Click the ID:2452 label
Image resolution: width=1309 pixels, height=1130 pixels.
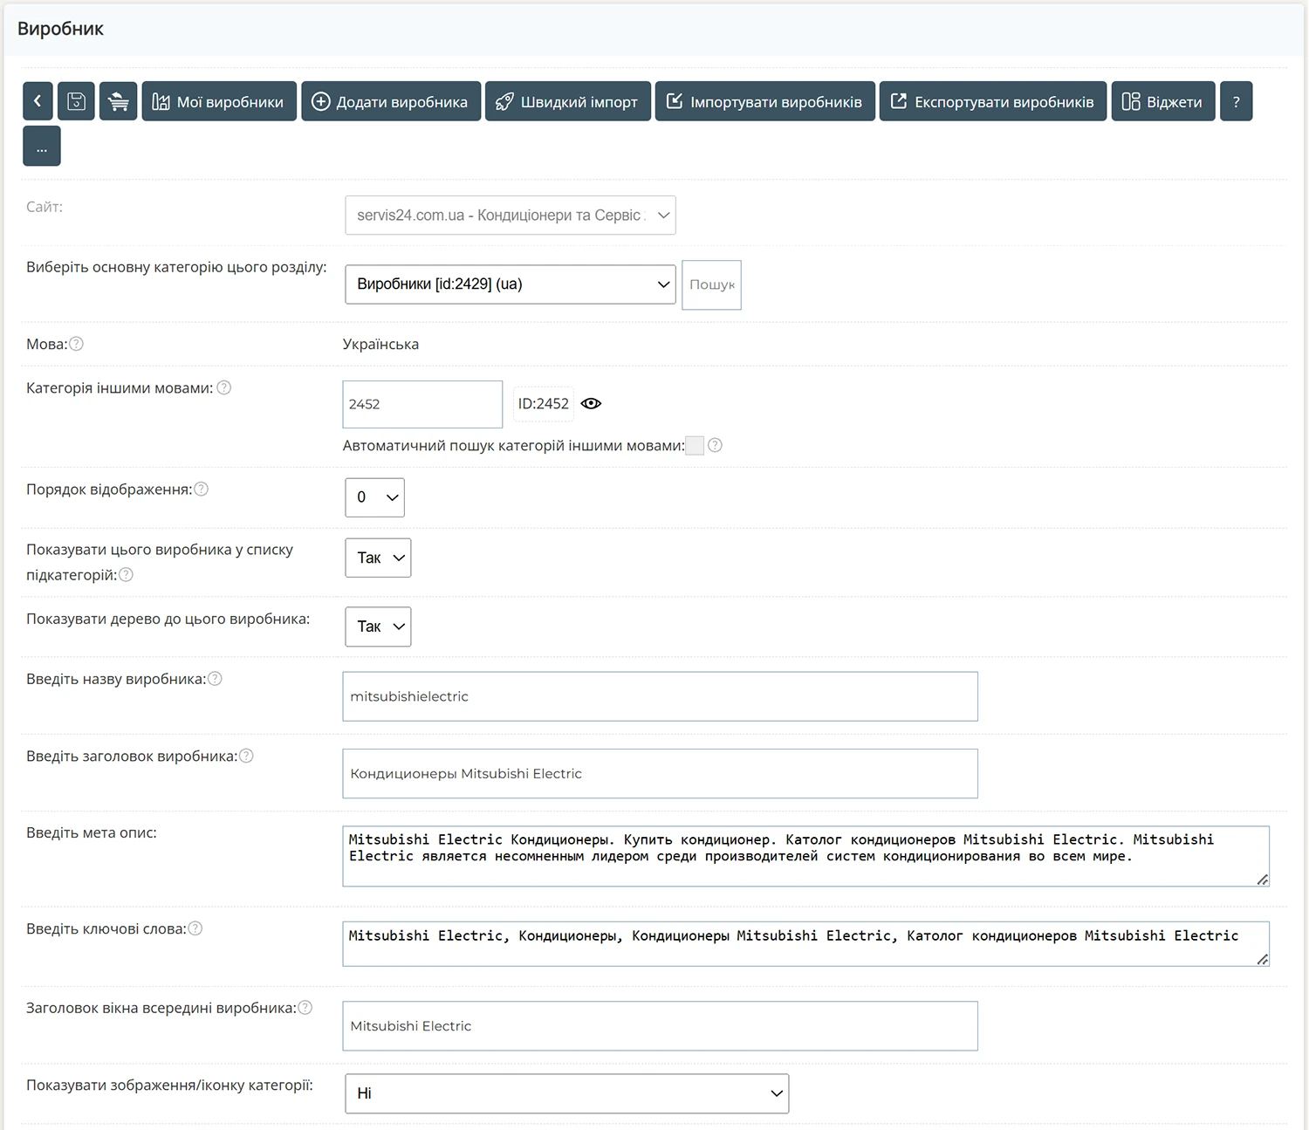[543, 404]
